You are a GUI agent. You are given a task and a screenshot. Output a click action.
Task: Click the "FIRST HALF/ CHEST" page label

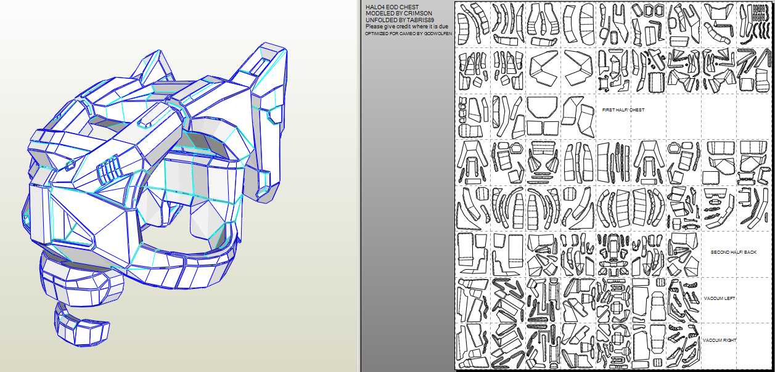click(x=623, y=110)
